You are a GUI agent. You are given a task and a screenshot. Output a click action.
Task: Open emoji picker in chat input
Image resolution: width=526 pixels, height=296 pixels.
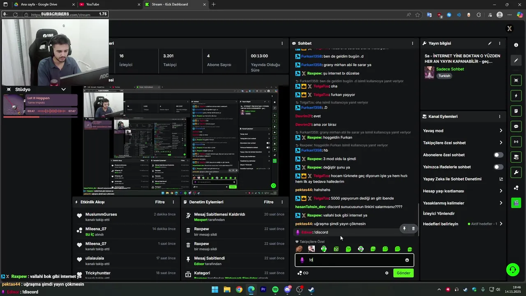coord(407,260)
